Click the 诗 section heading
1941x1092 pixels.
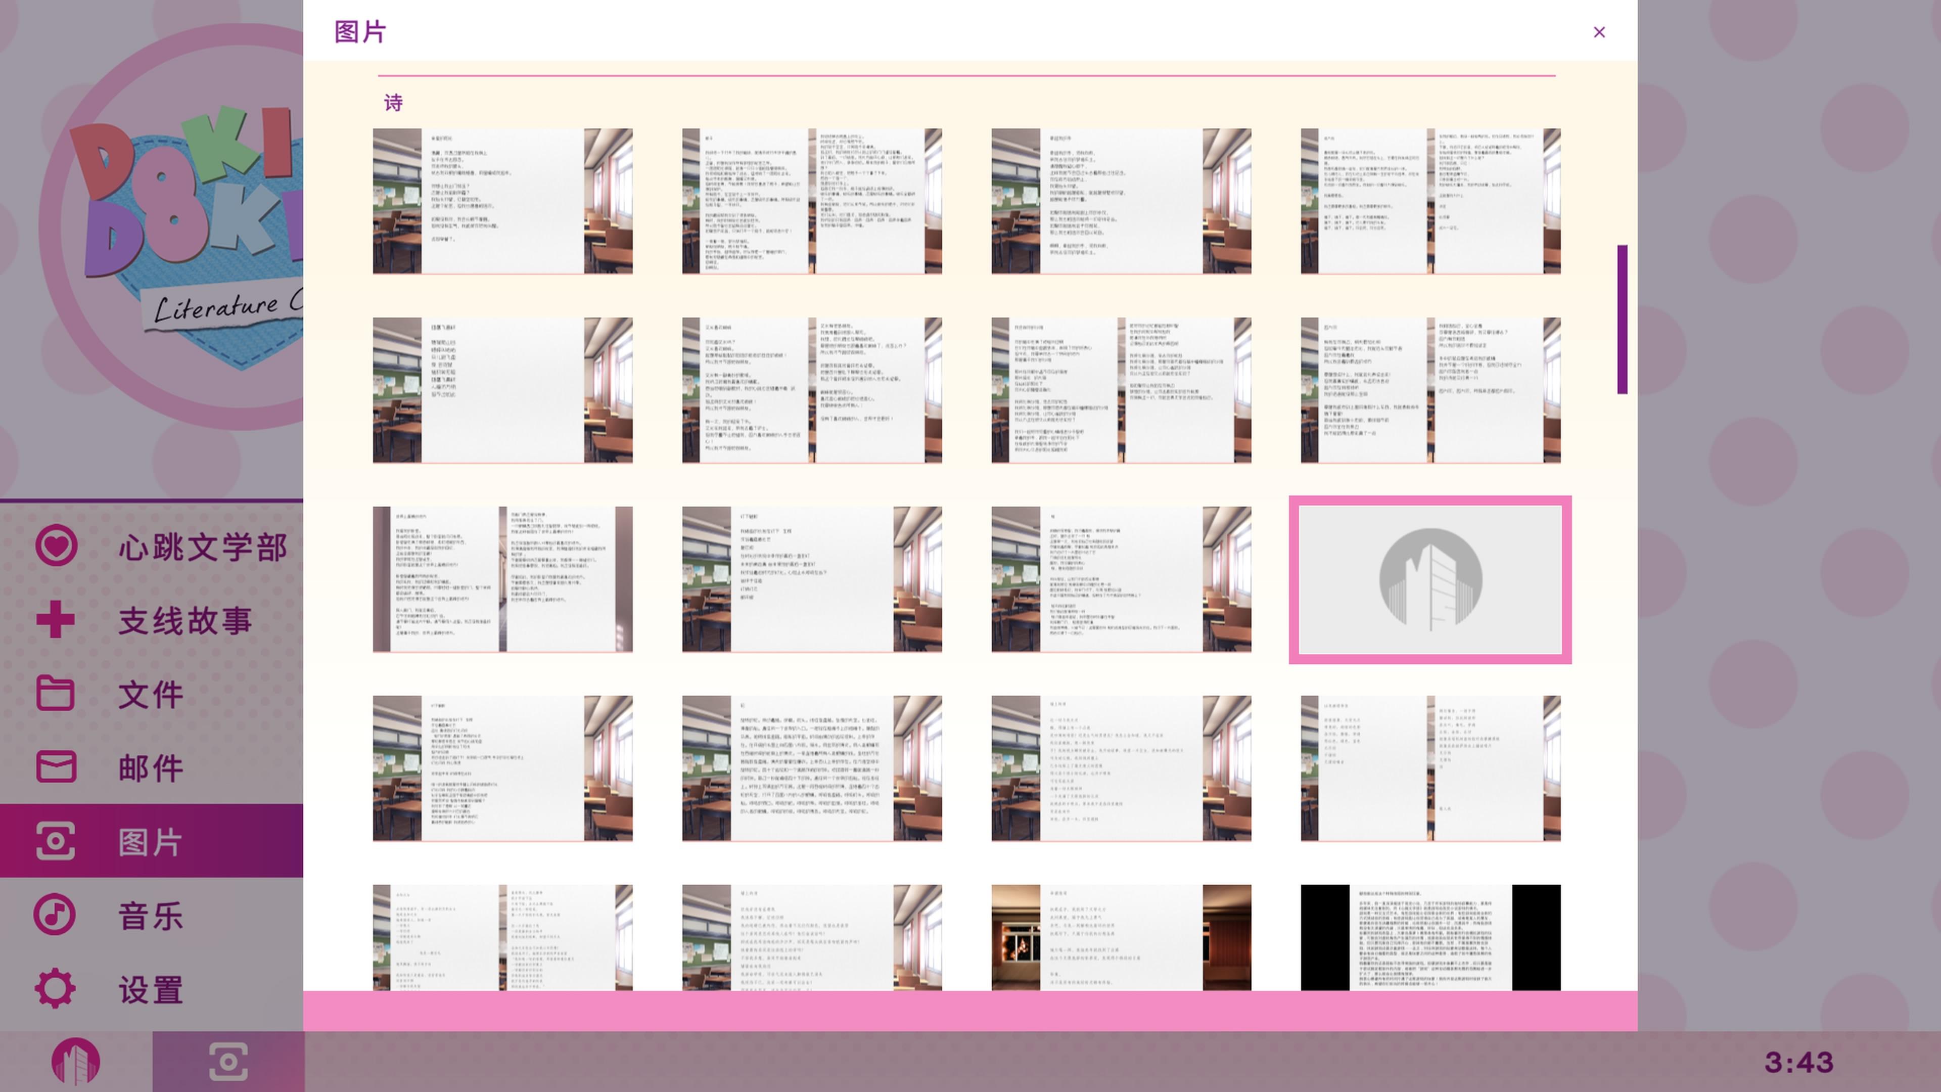(393, 103)
